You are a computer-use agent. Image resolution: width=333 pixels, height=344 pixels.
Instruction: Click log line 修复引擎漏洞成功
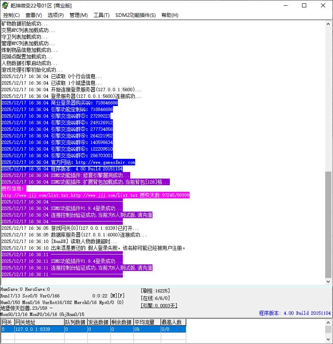click(x=66, y=175)
